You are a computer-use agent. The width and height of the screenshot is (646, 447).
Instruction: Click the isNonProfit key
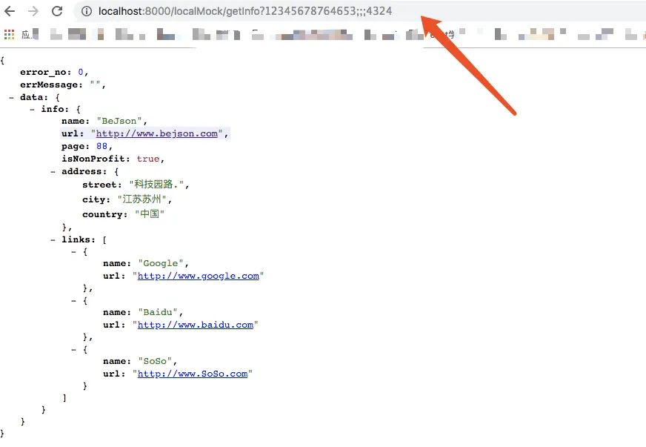tap(93, 159)
